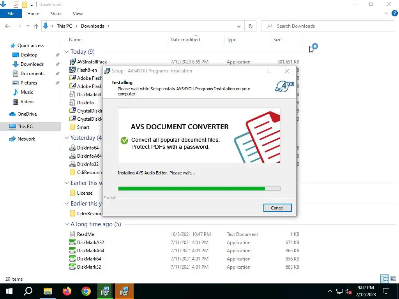Open Quick Access Toolbar customize dropdown
Screen dimensions: 399x299
[x=32, y=5]
